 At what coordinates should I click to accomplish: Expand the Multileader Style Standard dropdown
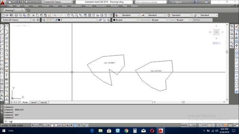pyautogui.click(x=217, y=15)
